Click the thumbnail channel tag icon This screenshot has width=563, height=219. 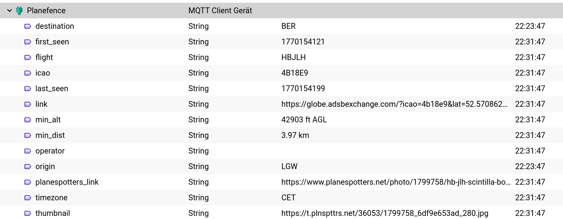coord(28,213)
